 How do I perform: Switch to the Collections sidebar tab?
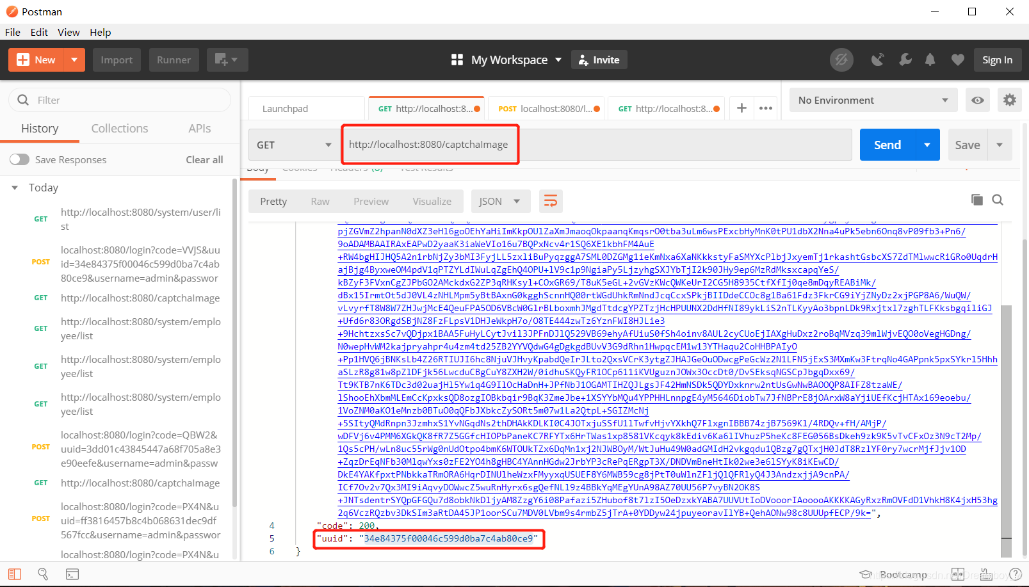120,129
